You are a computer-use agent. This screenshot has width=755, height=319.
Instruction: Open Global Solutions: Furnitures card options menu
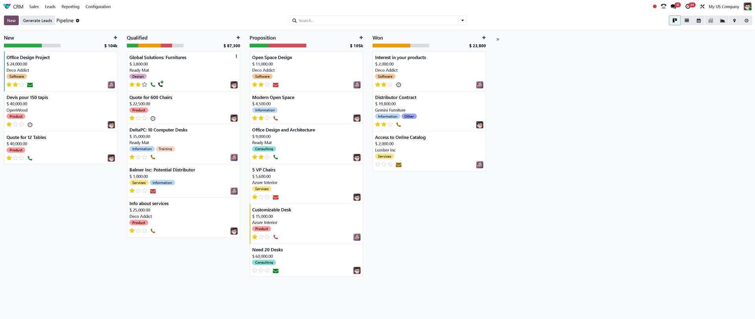[x=236, y=57]
